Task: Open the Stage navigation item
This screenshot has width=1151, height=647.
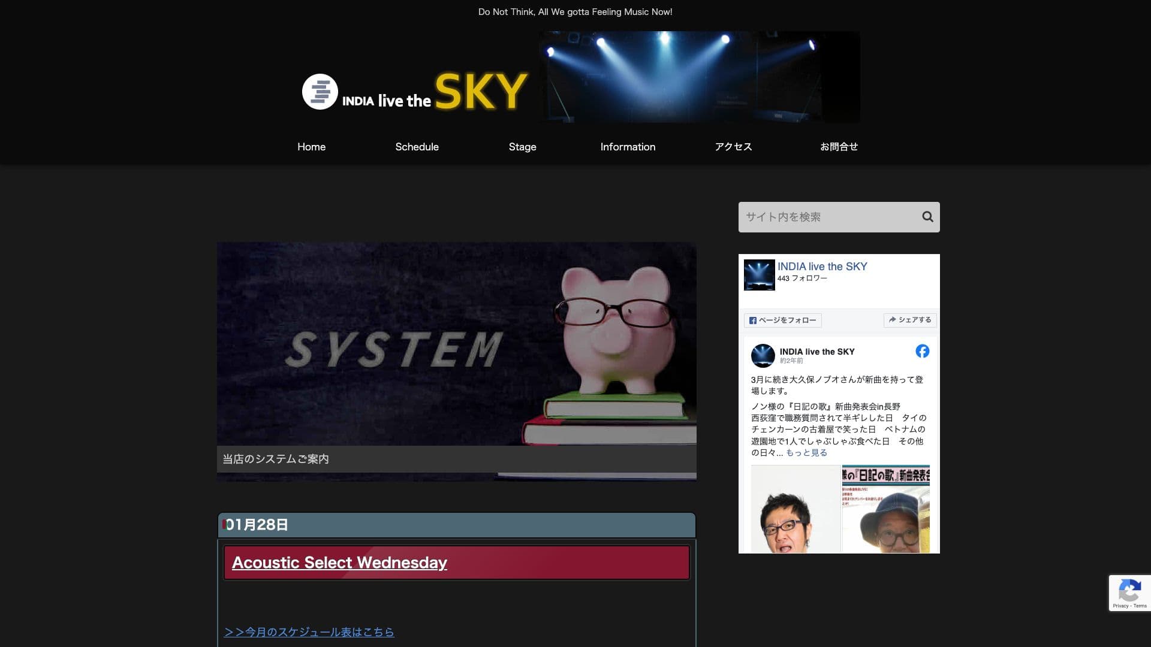Action: (522, 147)
